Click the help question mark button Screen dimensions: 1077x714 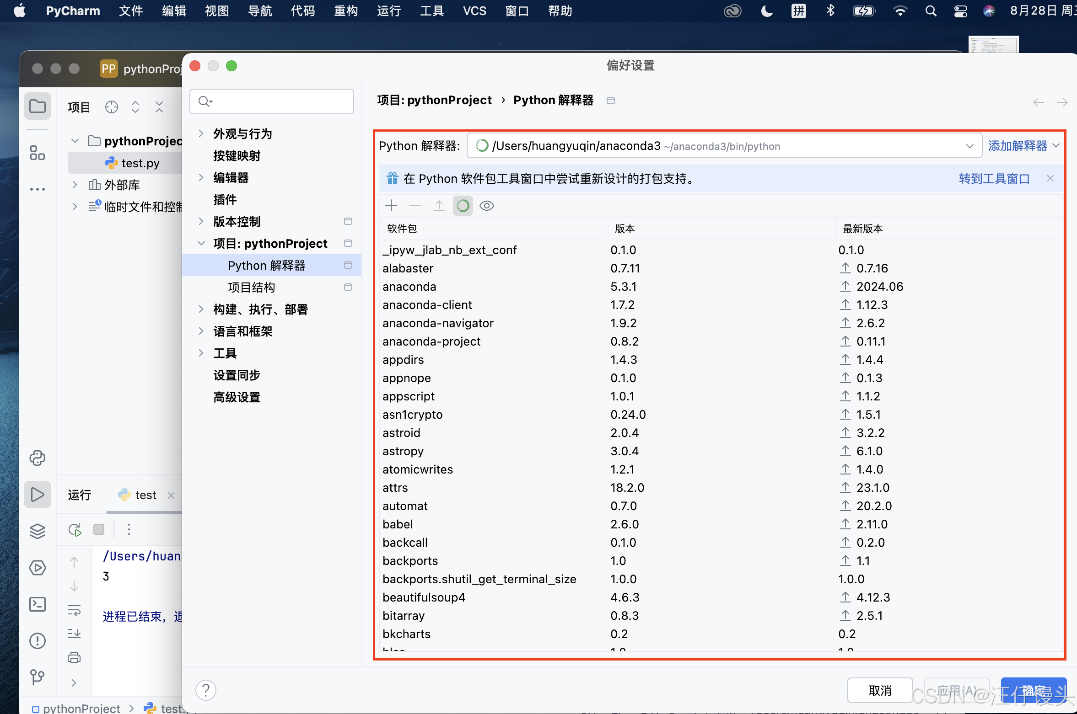pos(206,690)
